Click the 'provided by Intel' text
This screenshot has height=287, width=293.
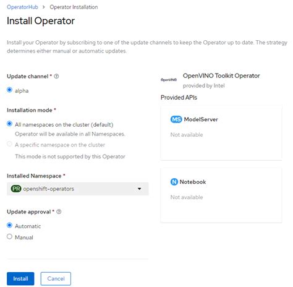(204, 85)
